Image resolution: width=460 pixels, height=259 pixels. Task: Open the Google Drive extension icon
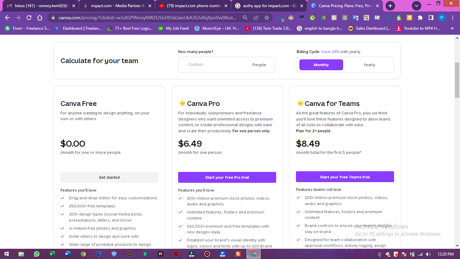324,17
